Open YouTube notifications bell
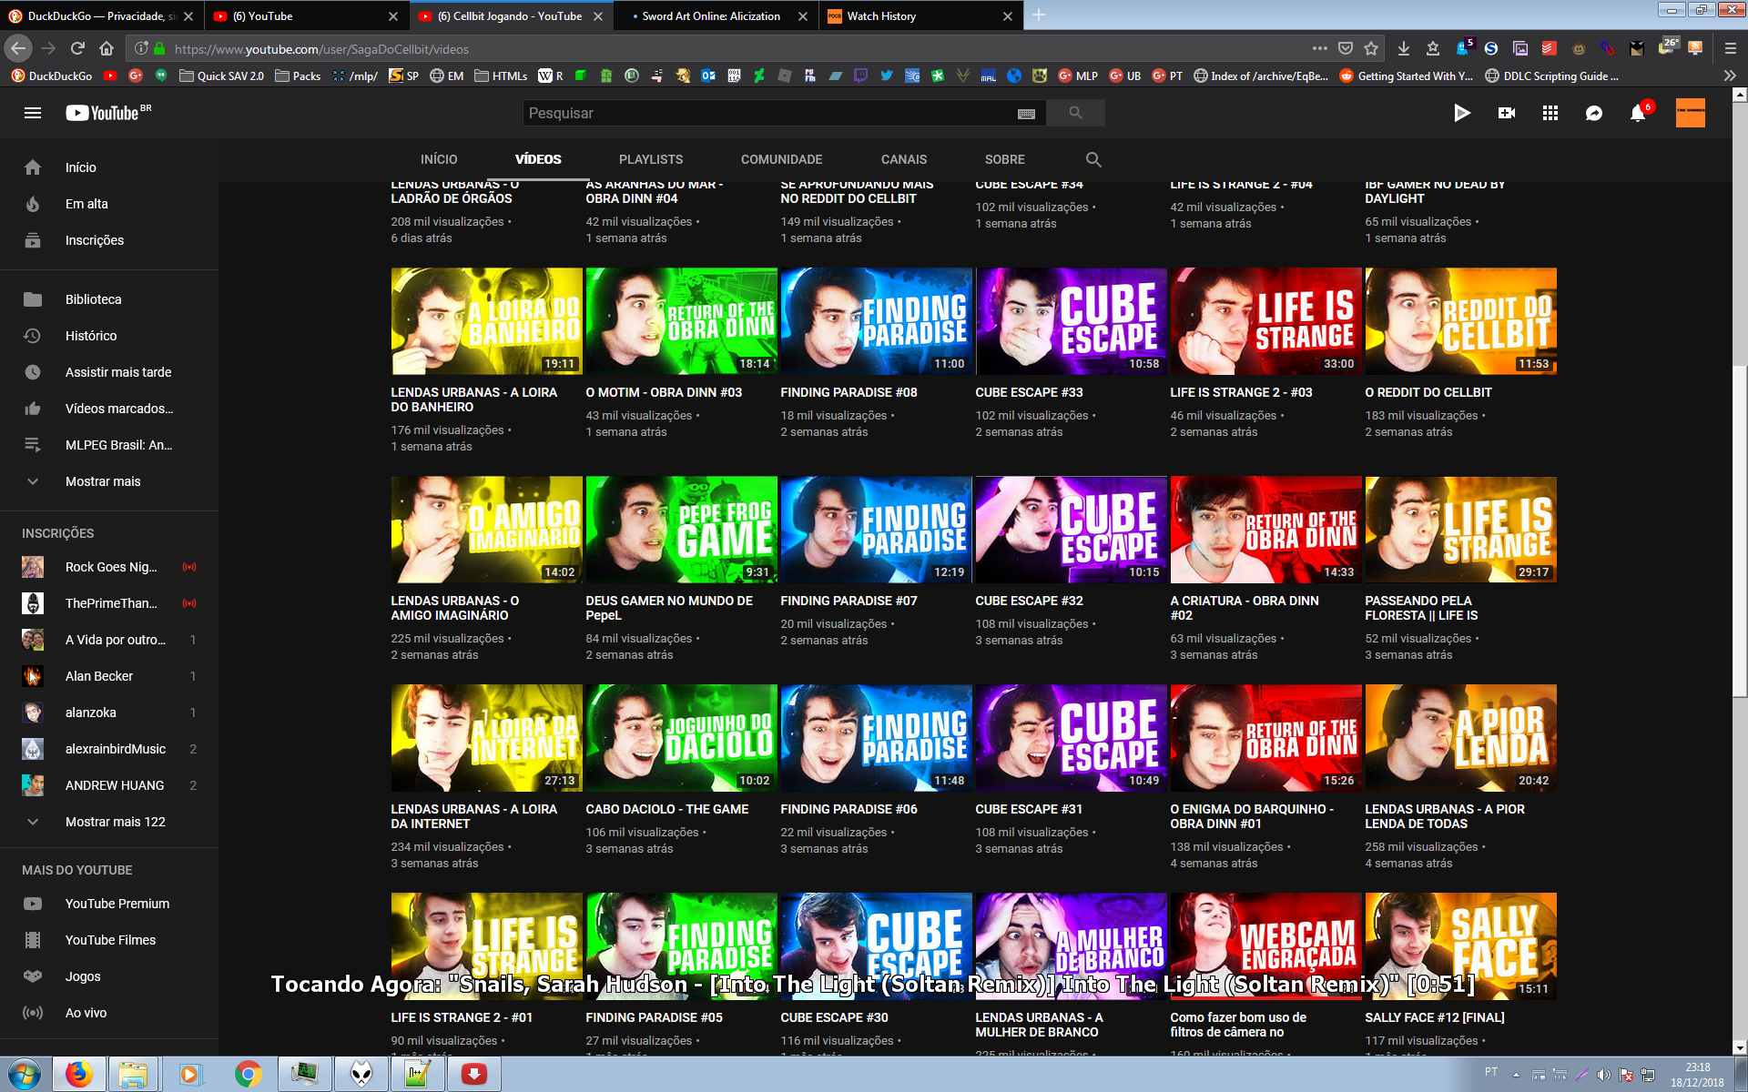 (x=1637, y=113)
